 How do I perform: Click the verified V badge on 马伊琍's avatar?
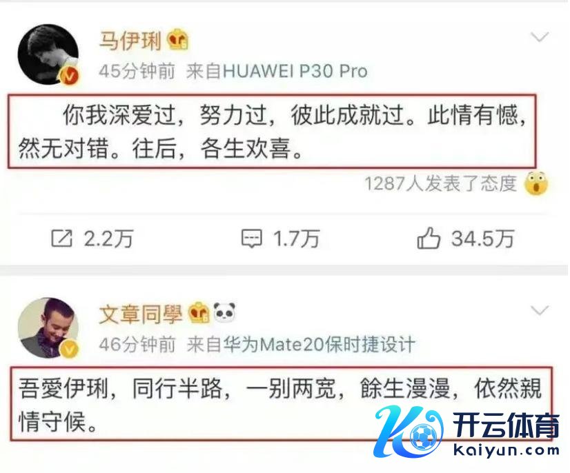[70, 76]
